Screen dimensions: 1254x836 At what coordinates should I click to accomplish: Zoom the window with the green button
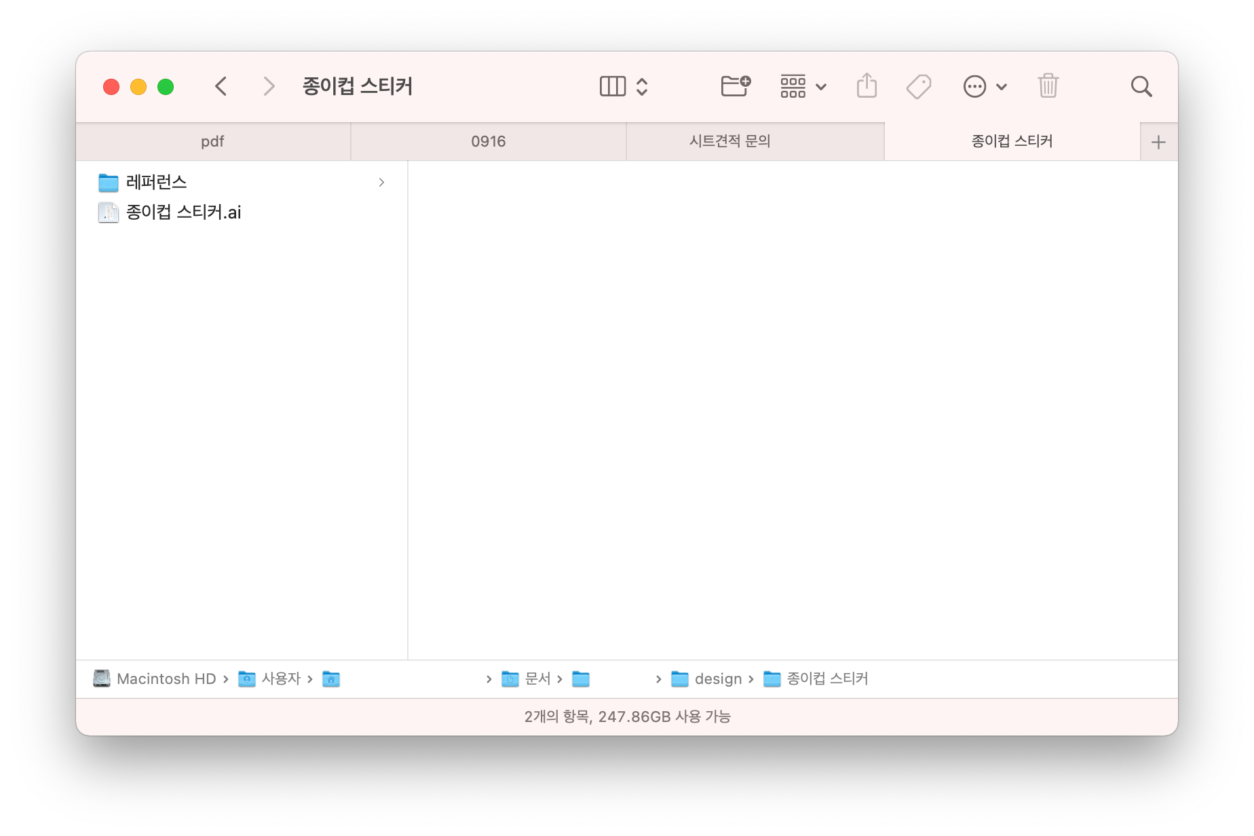(x=166, y=87)
